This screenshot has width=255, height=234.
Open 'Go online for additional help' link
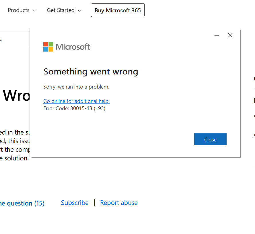coord(76,101)
